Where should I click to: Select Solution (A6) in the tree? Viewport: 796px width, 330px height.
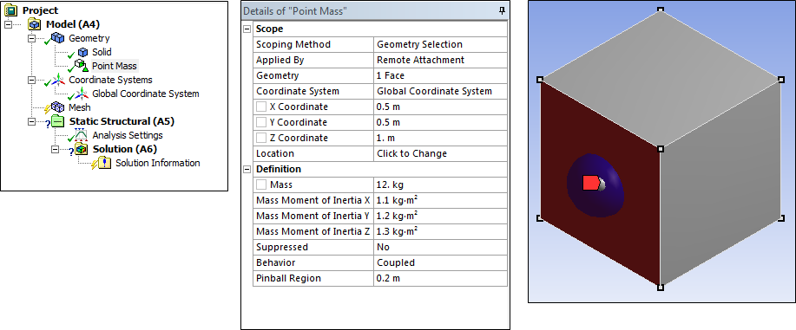tap(125, 149)
